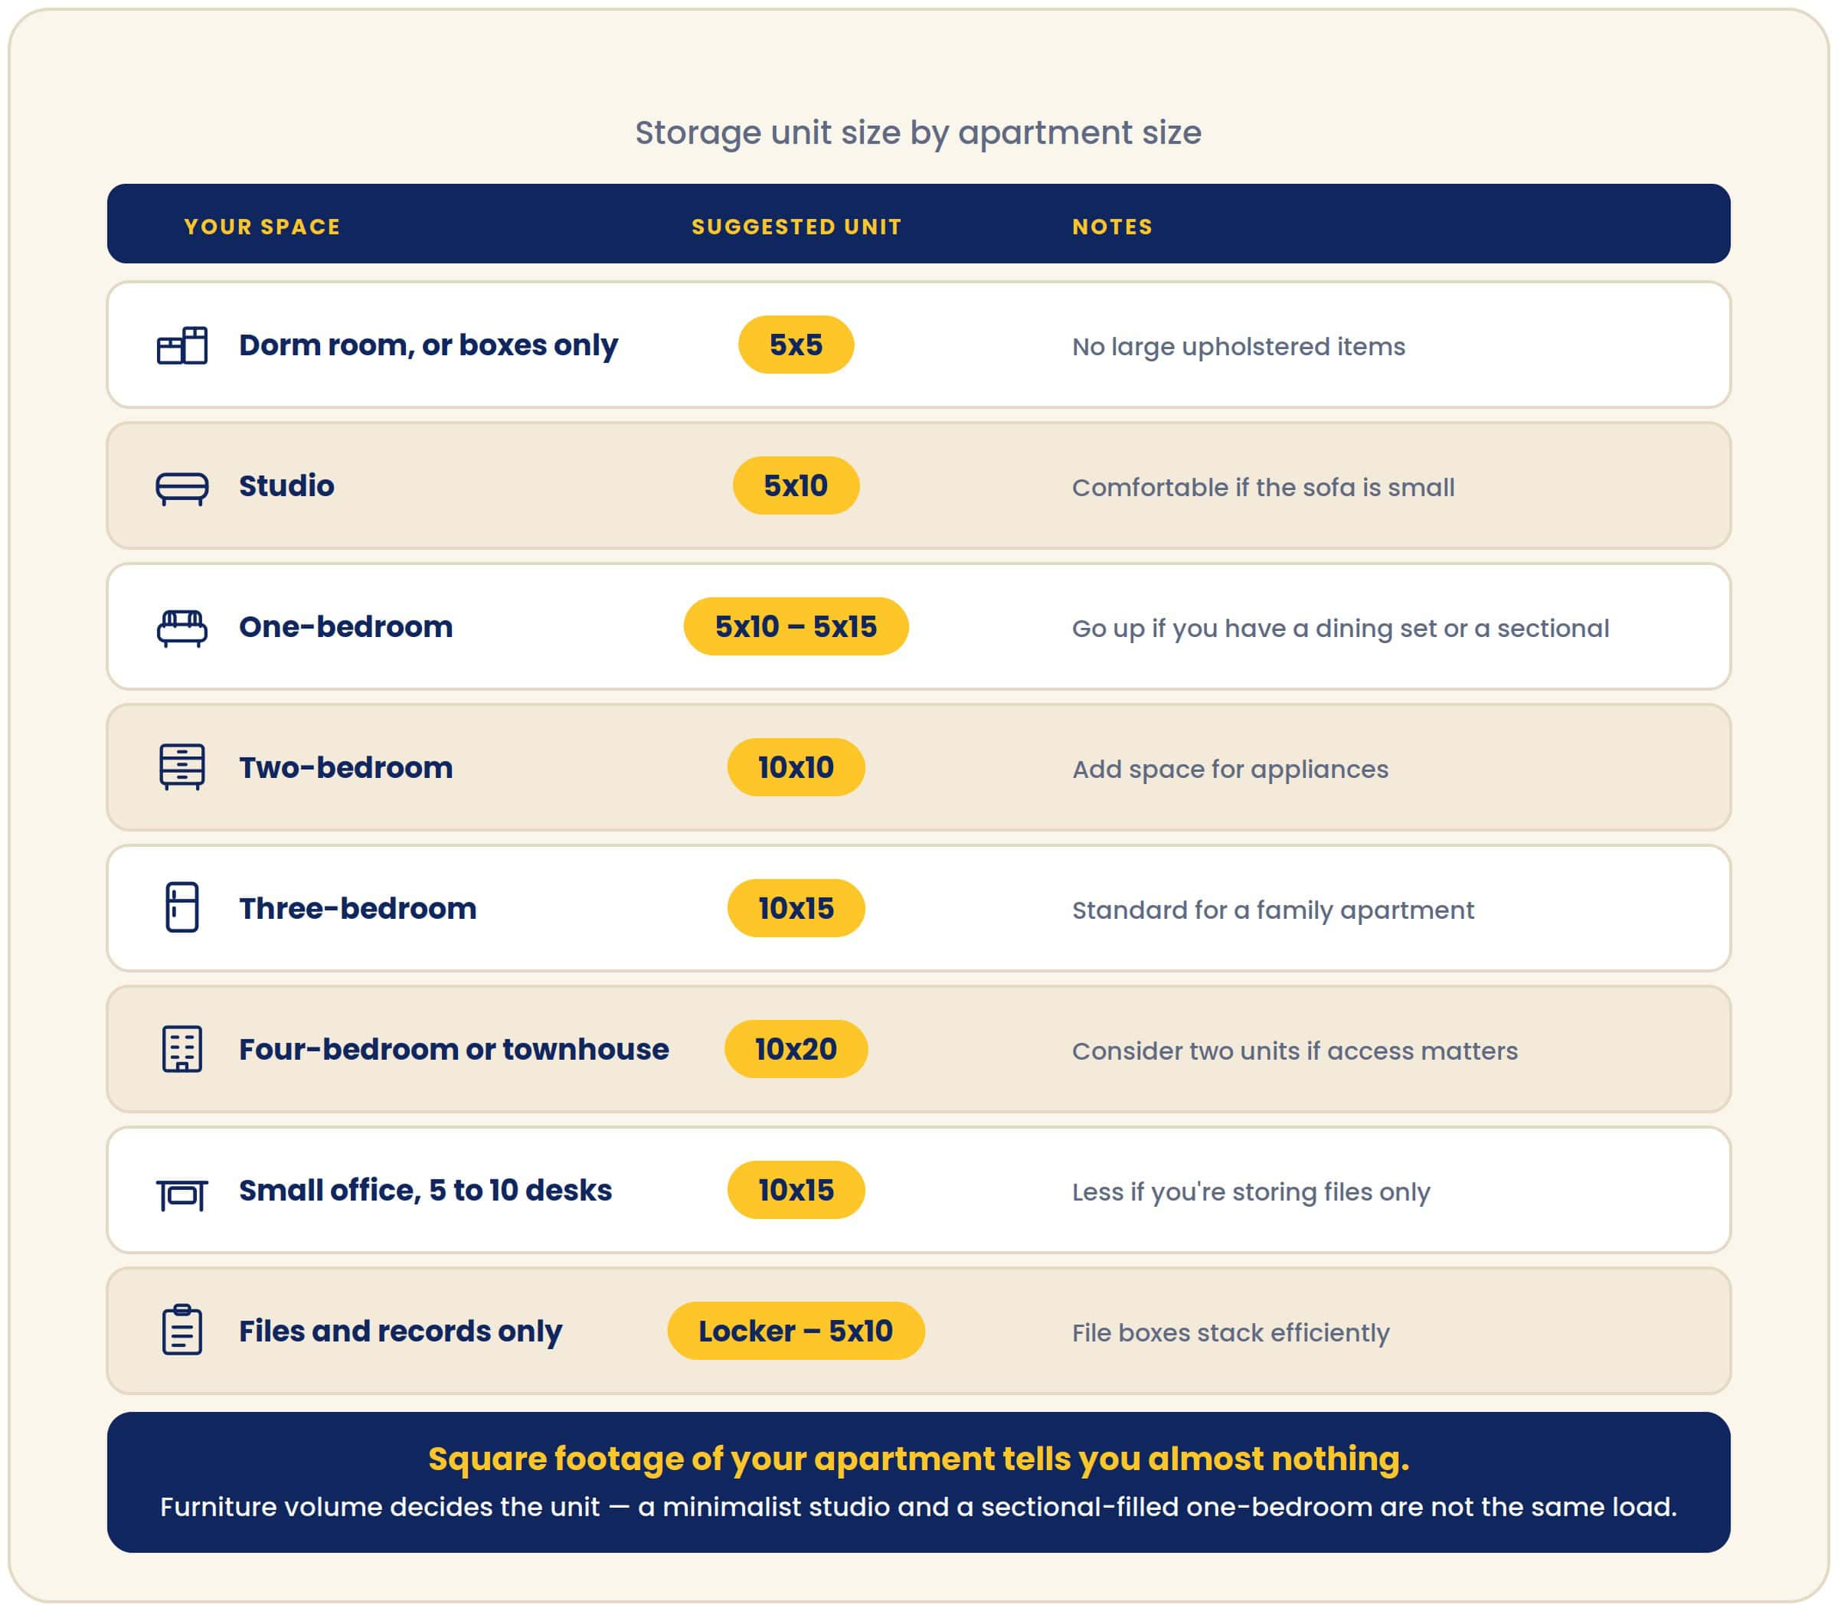Select the 5x5 unit badge
Image resolution: width=1838 pixels, height=1611 pixels.
coord(796,345)
